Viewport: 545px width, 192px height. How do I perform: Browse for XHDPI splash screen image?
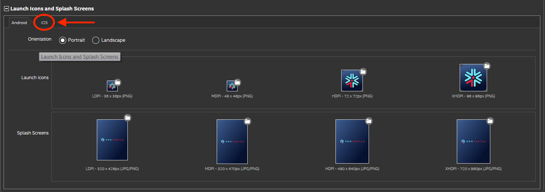point(490,121)
